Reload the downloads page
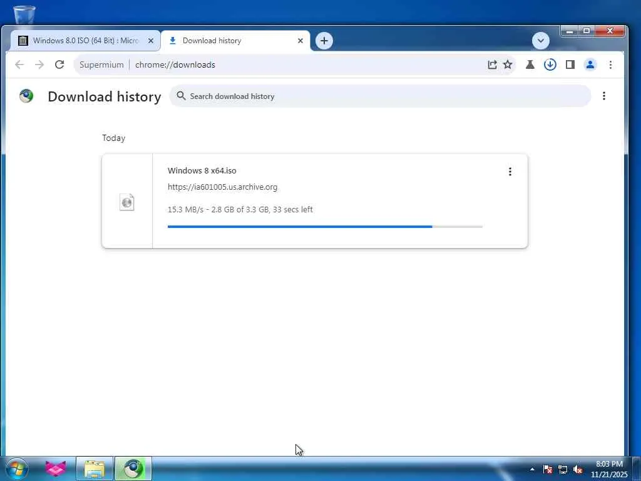The height and width of the screenshot is (481, 641). 59,65
